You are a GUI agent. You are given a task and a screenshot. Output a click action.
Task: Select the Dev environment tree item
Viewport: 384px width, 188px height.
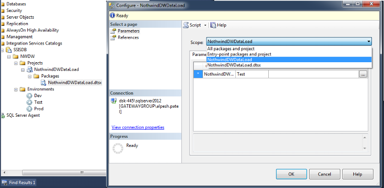pyautogui.click(x=38, y=96)
